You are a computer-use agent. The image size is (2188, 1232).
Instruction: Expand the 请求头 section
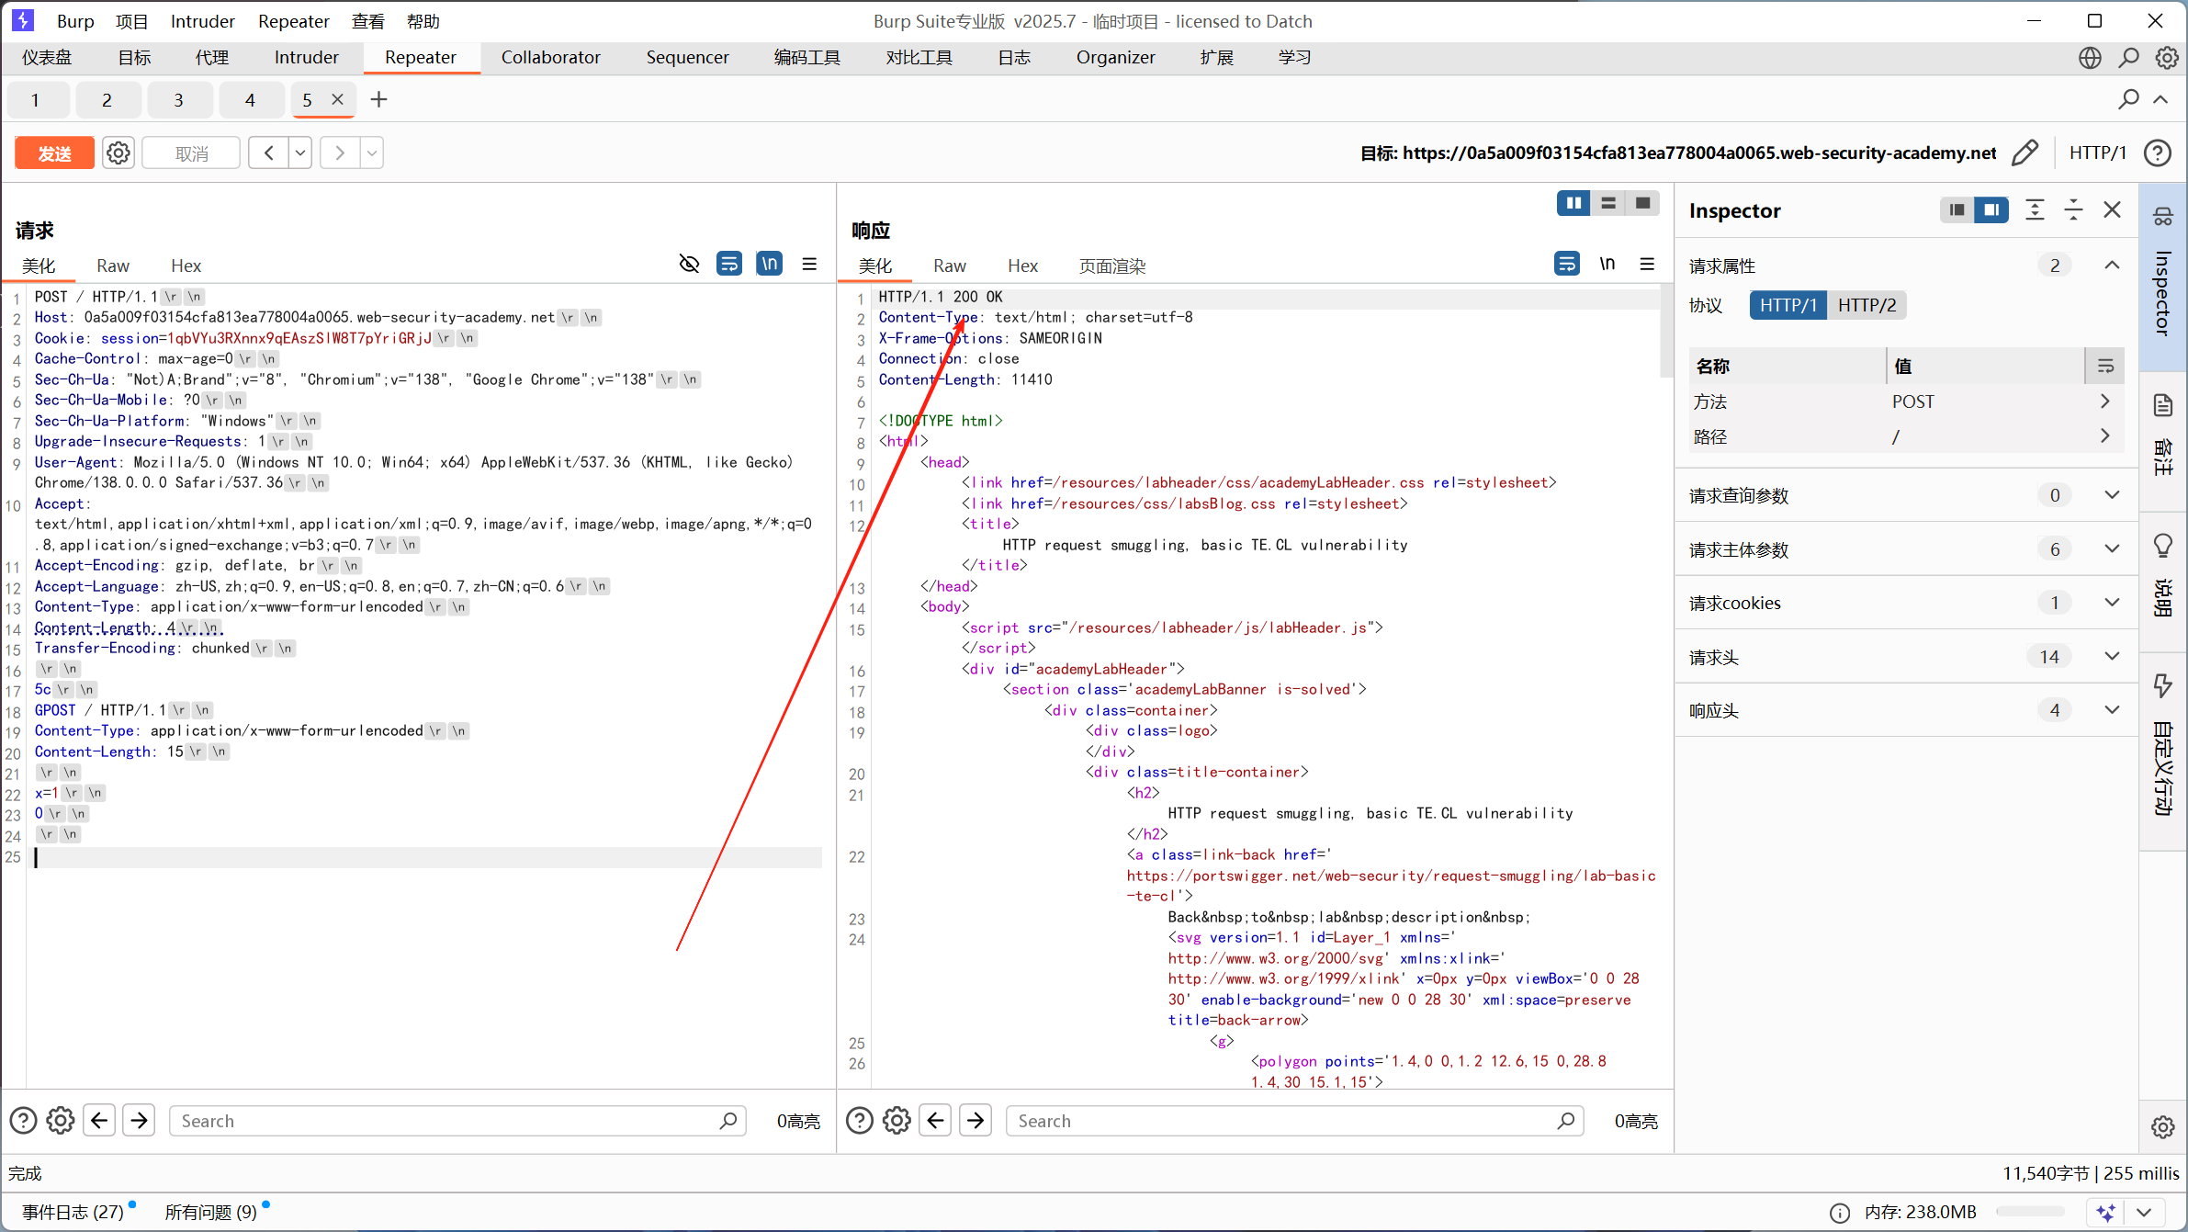tap(2112, 657)
